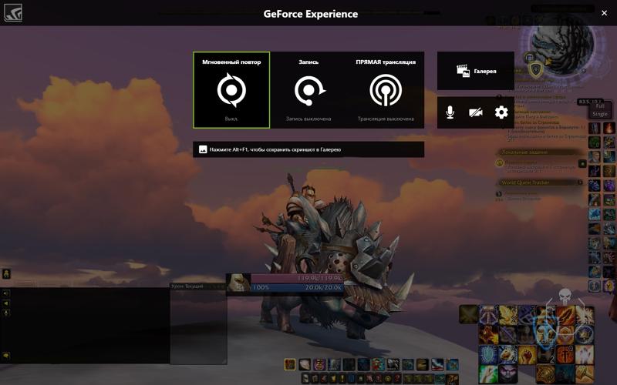This screenshot has width=617, height=385.
Task: Use the red cross-and-sword ability icon
Action: 565,354
